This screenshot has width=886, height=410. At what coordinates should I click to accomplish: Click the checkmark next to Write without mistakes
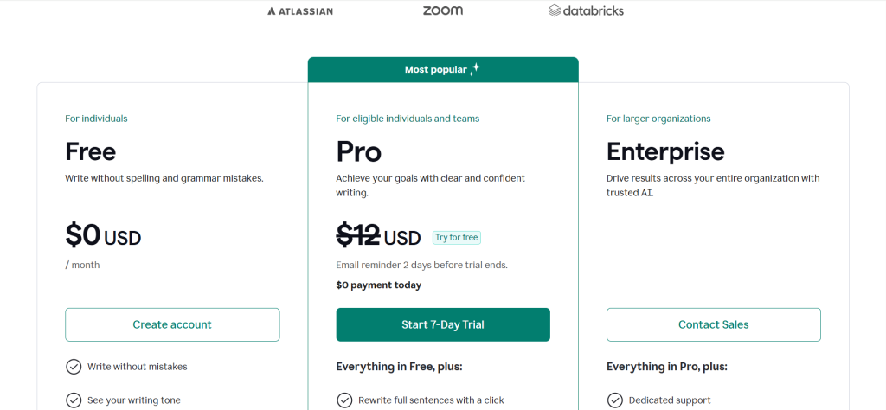pos(74,367)
